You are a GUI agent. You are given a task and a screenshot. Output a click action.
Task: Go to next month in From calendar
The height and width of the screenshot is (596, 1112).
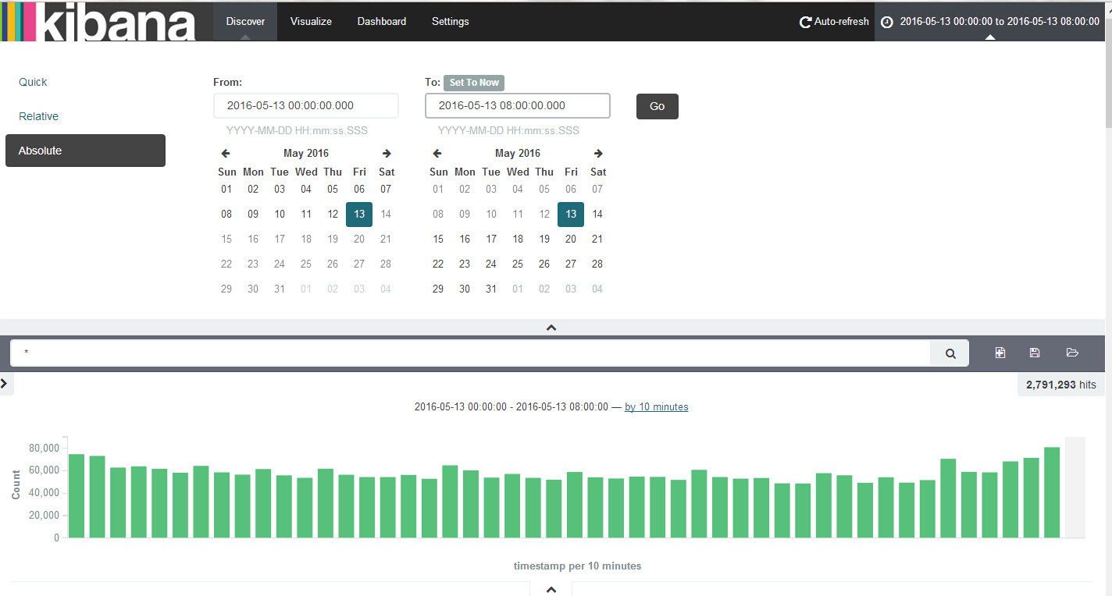tap(387, 154)
